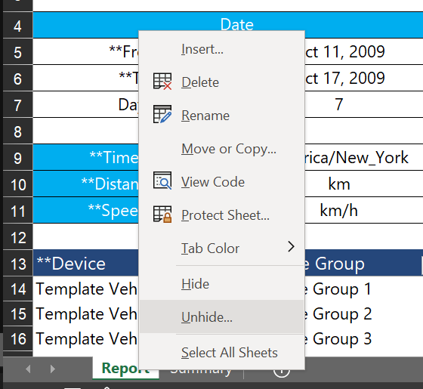This screenshot has width=423, height=389.
Task: Expand Tab Color submenu arrow
Action: click(291, 247)
